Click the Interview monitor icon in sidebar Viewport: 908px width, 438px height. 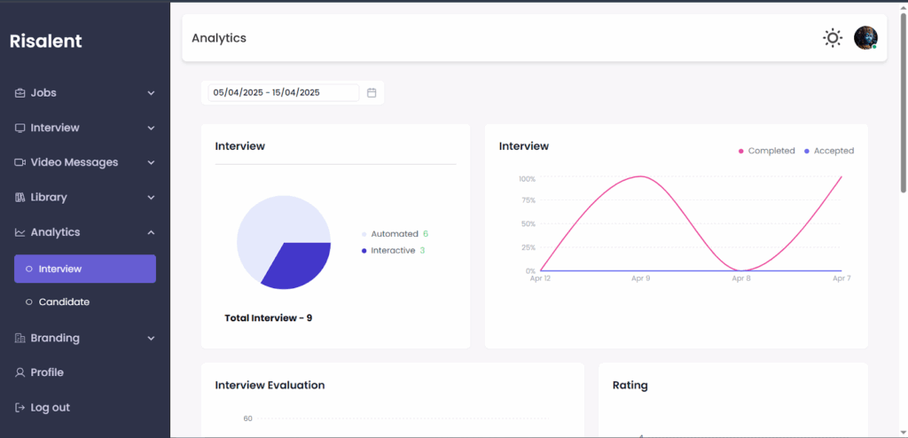tap(20, 128)
